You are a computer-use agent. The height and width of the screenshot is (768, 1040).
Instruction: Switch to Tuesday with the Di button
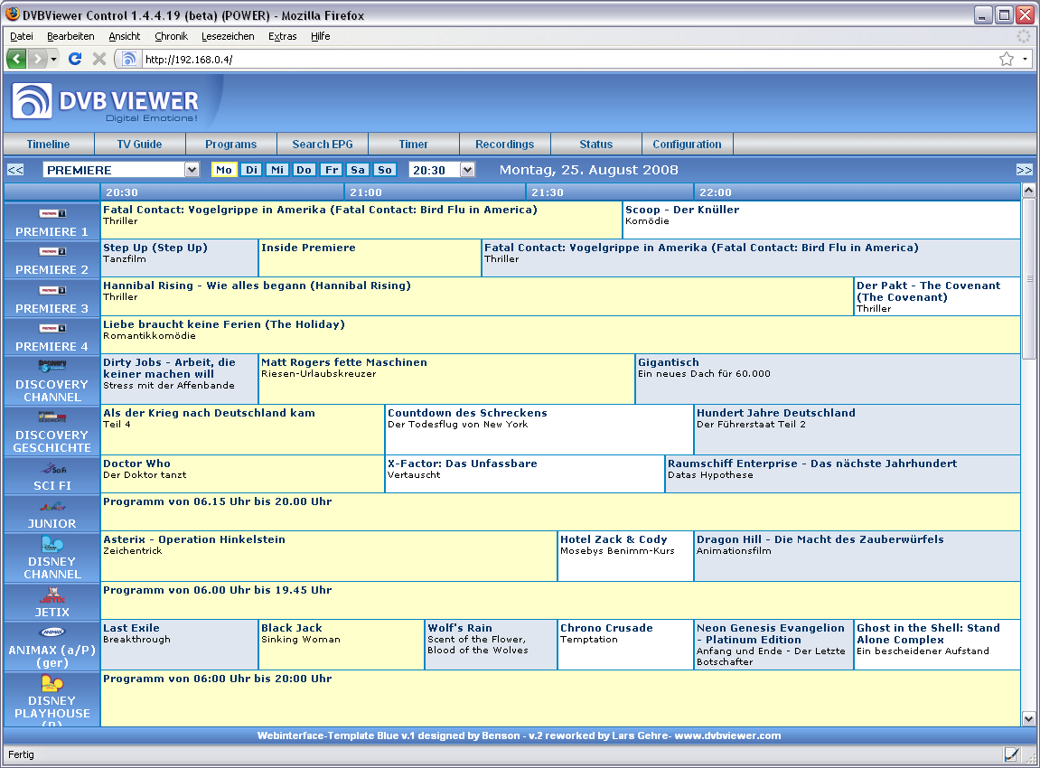pyautogui.click(x=252, y=170)
